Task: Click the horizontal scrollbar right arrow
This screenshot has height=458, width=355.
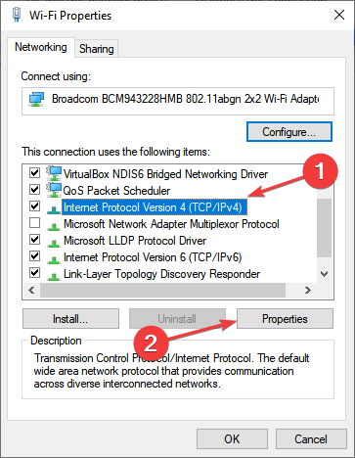Action: [x=307, y=290]
